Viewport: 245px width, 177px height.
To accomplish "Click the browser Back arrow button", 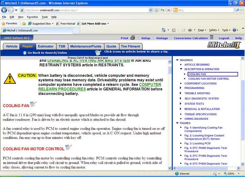I will pos(4,10).
